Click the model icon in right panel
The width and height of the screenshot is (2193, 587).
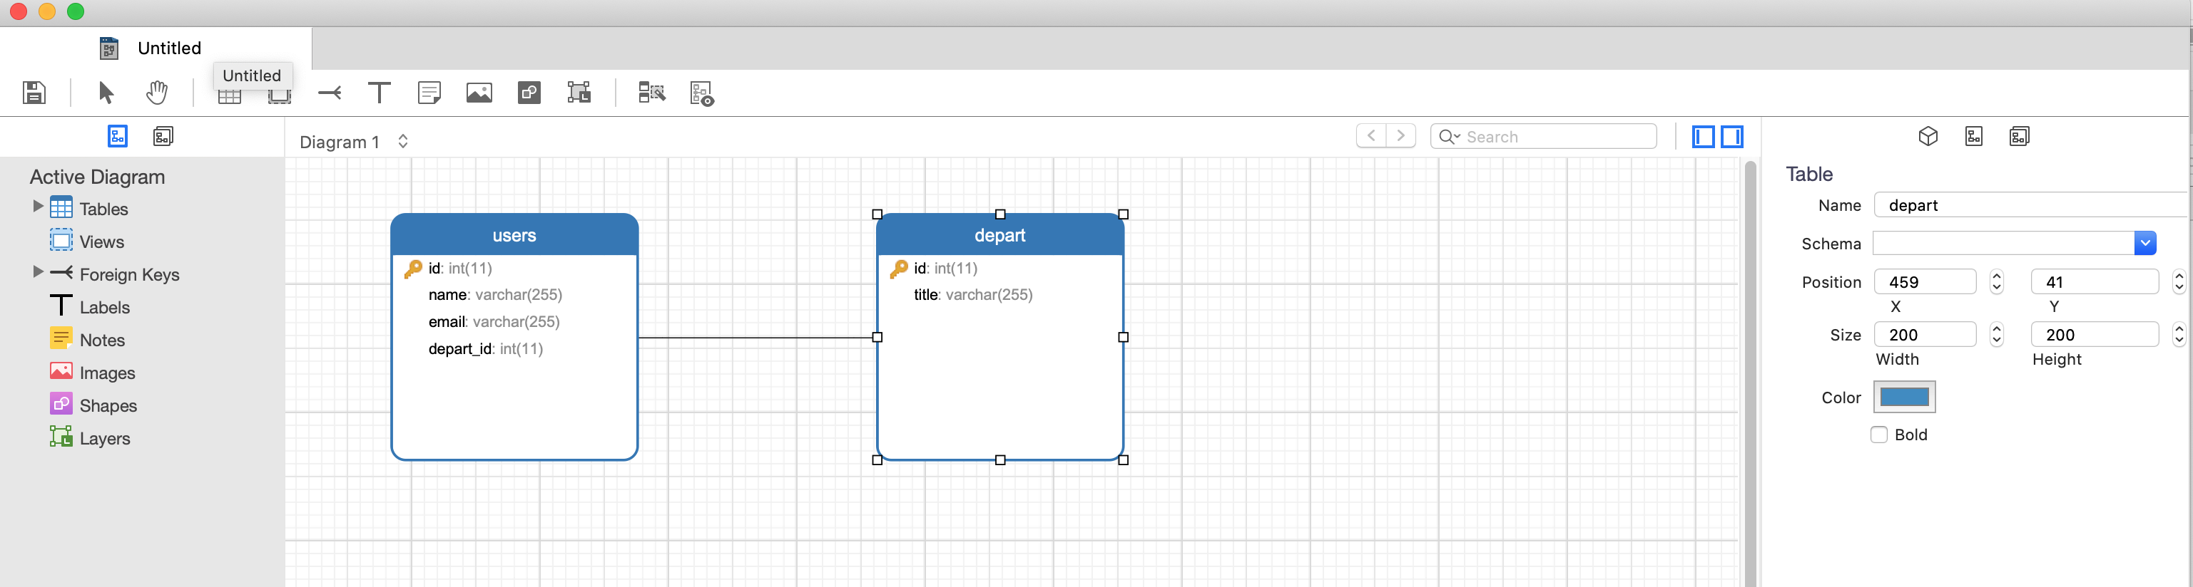[x=2020, y=136]
